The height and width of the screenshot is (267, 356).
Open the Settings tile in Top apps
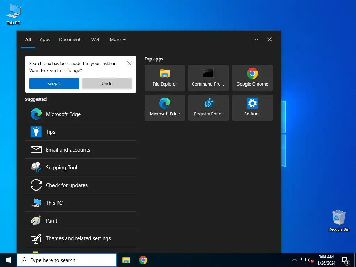[x=252, y=108]
